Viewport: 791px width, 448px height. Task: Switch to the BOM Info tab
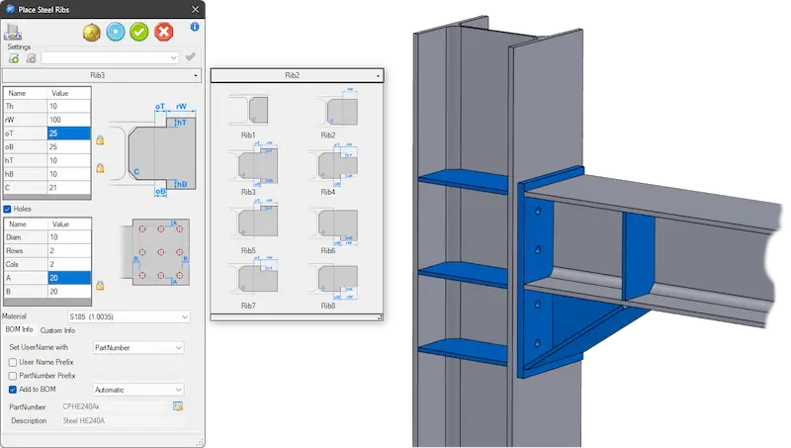tap(19, 329)
